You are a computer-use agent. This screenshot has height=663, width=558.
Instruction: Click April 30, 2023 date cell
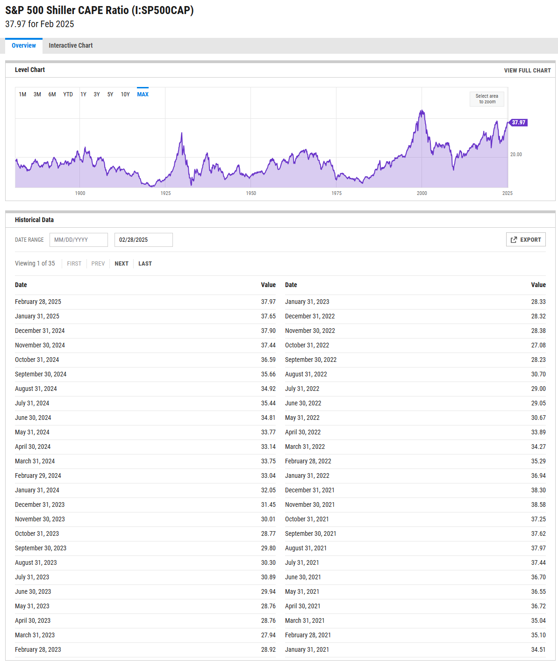coord(33,621)
